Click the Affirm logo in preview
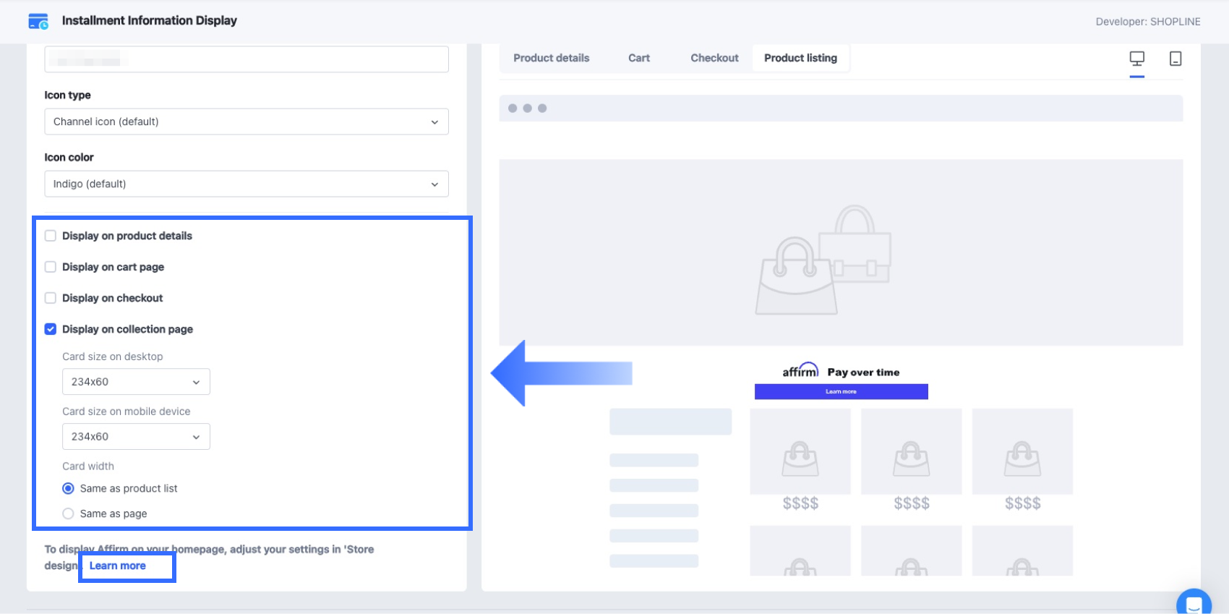The width and height of the screenshot is (1229, 614). click(x=800, y=370)
